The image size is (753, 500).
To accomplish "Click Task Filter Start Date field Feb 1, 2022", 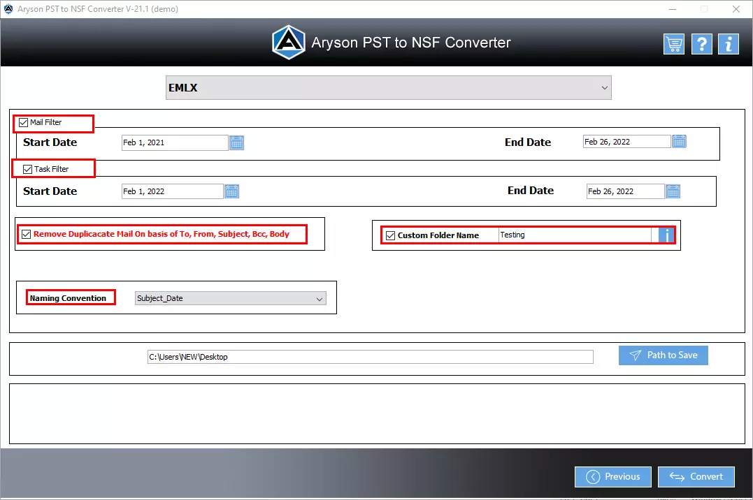I will coord(173,191).
